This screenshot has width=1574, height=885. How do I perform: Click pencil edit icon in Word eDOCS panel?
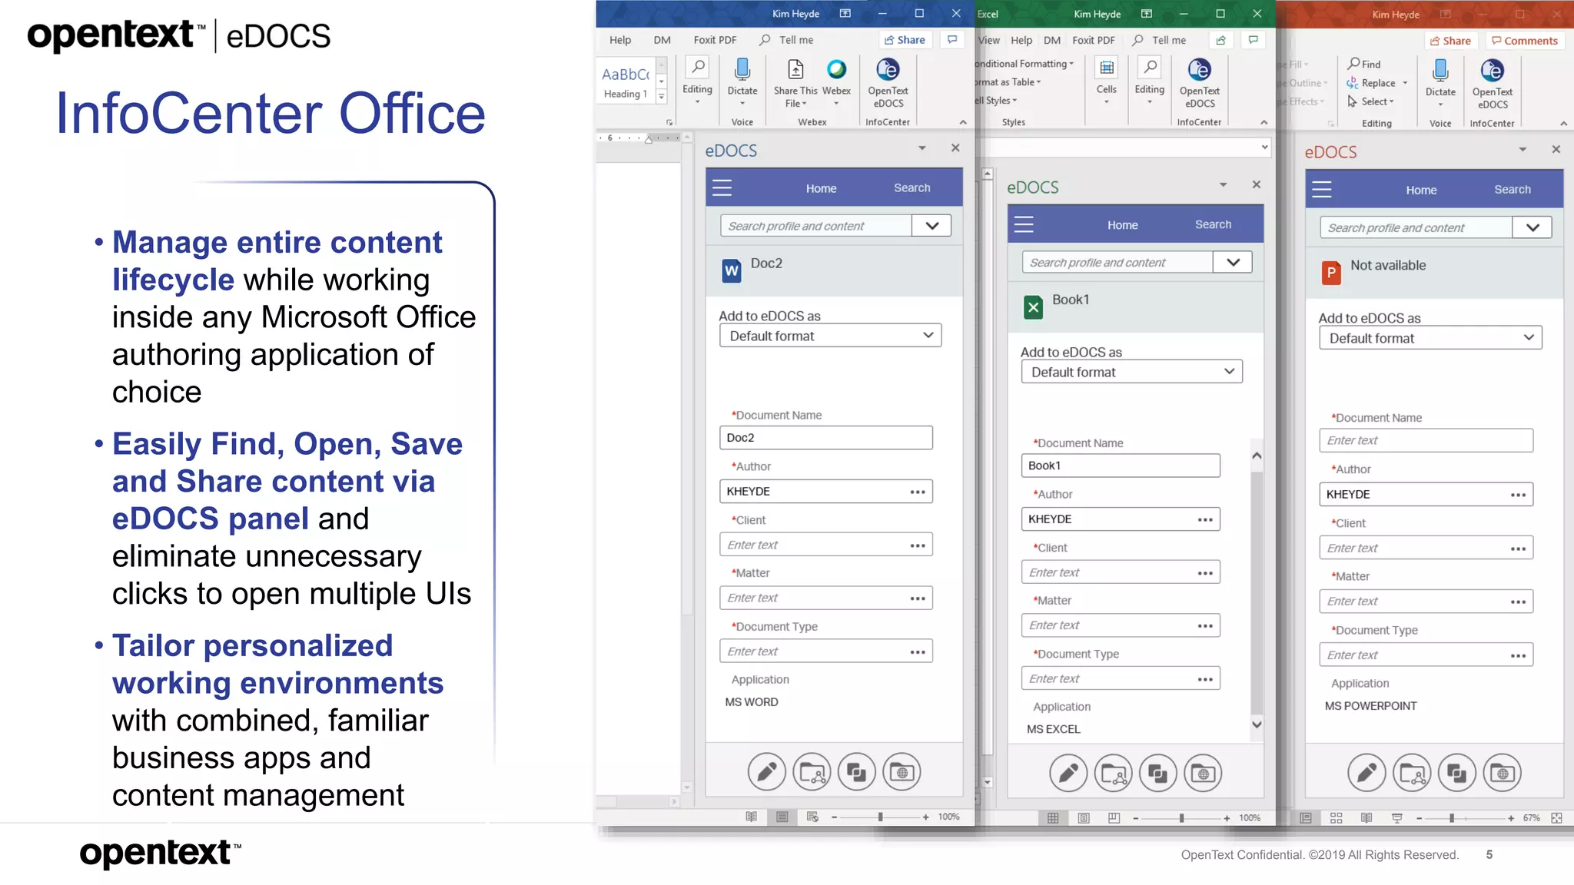[x=766, y=772]
